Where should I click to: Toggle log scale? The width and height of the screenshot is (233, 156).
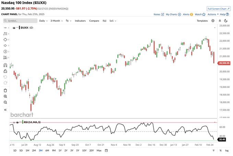click(x=227, y=151)
